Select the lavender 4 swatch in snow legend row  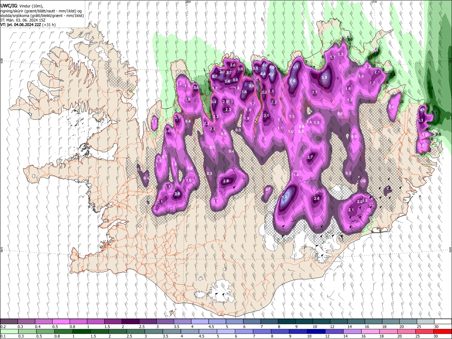pos(200,322)
